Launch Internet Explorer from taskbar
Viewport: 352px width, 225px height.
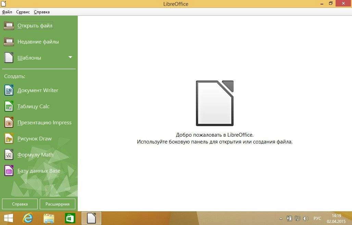pos(28,218)
